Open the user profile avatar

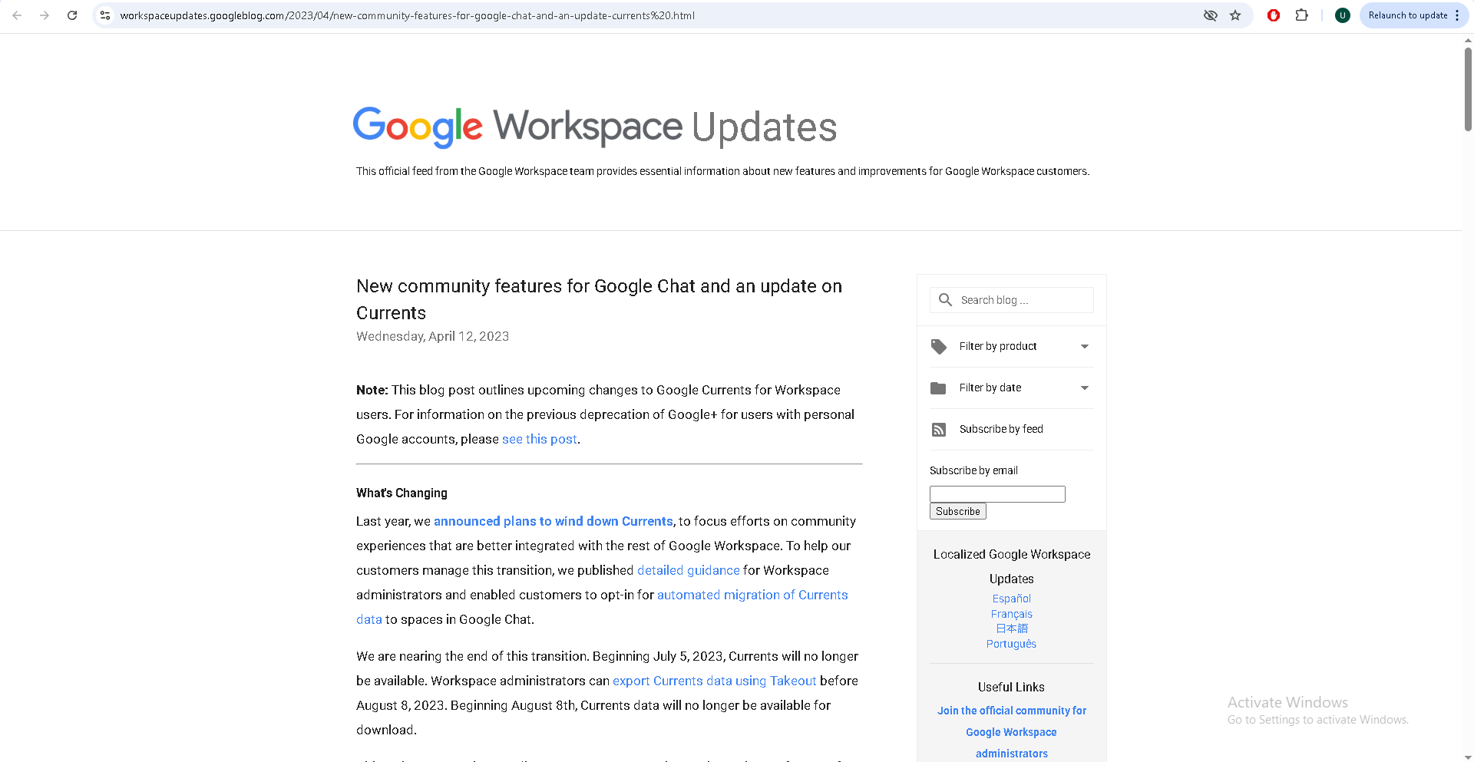1343,15
